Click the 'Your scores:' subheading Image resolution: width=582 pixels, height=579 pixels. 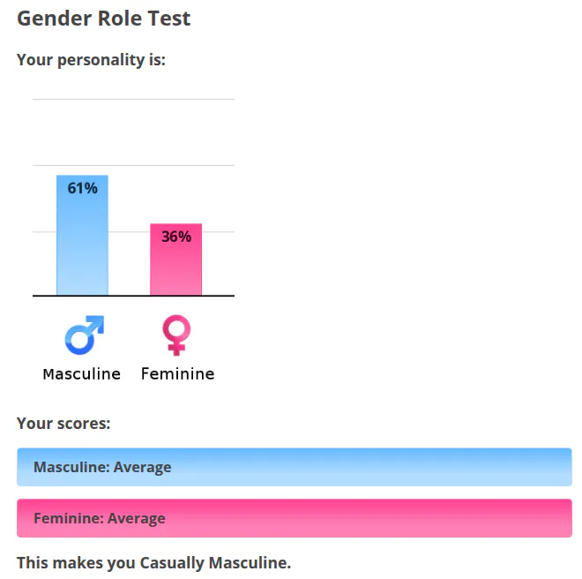pyautogui.click(x=63, y=424)
